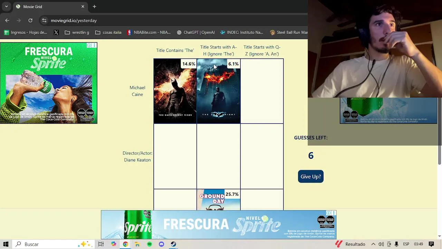Open the wrestlin g bookmarks folder

tap(77, 32)
